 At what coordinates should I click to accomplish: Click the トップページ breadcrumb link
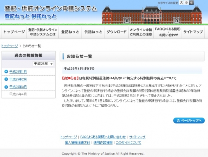(10, 46)
